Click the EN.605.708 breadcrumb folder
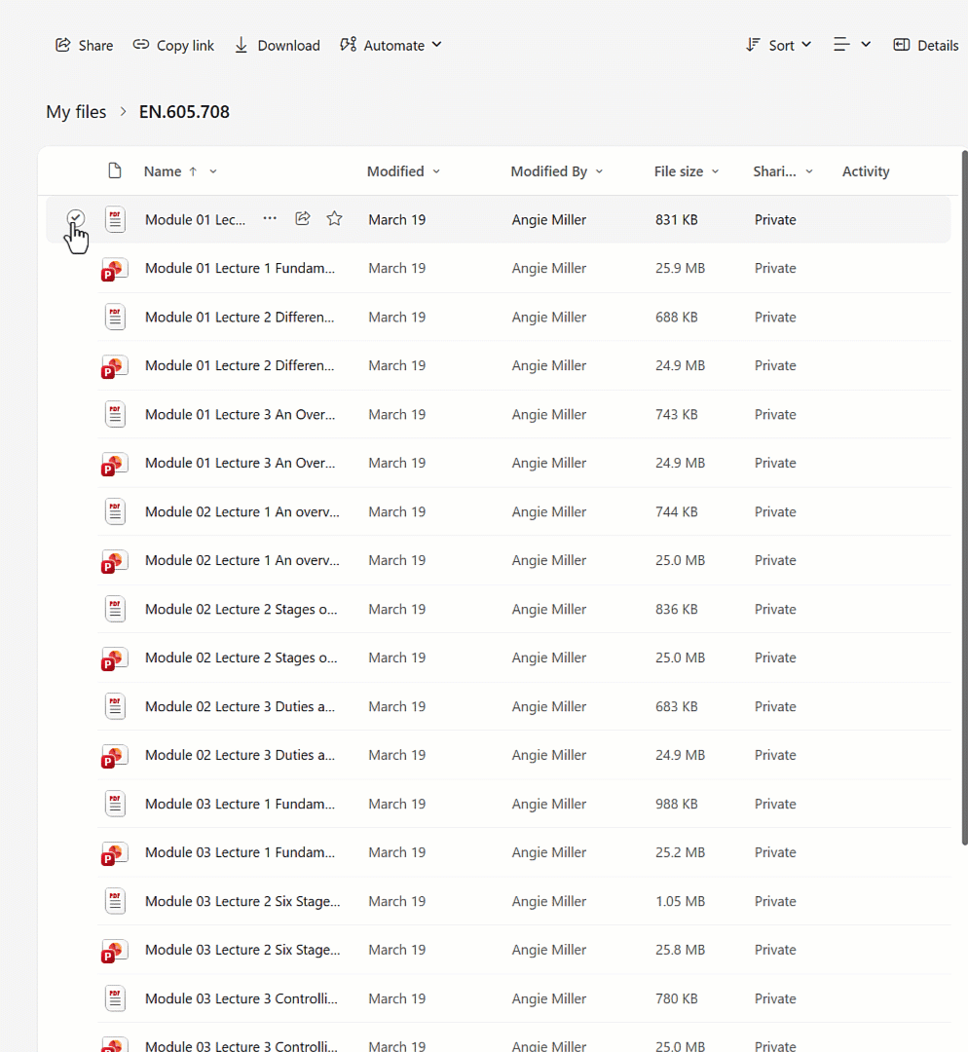Viewport: 968px width, 1052px height. point(184,111)
